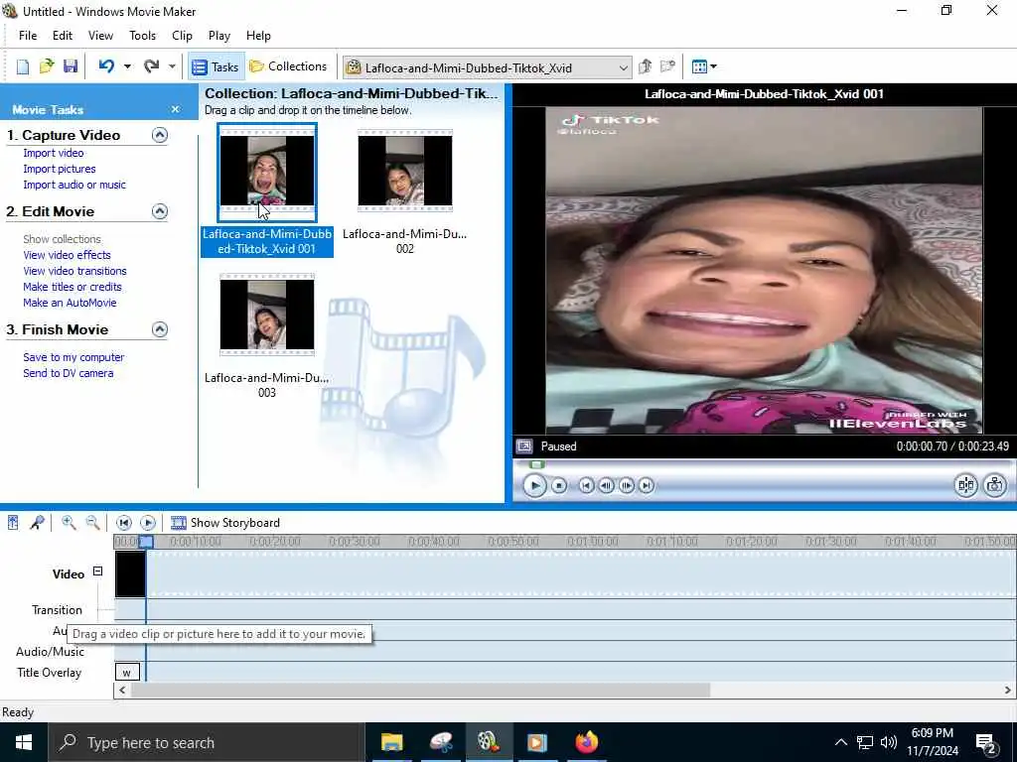Open the undo history dropdown arrow

(x=127, y=66)
